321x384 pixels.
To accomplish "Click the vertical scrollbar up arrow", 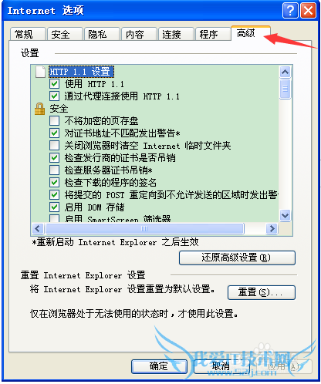I will point(285,72).
